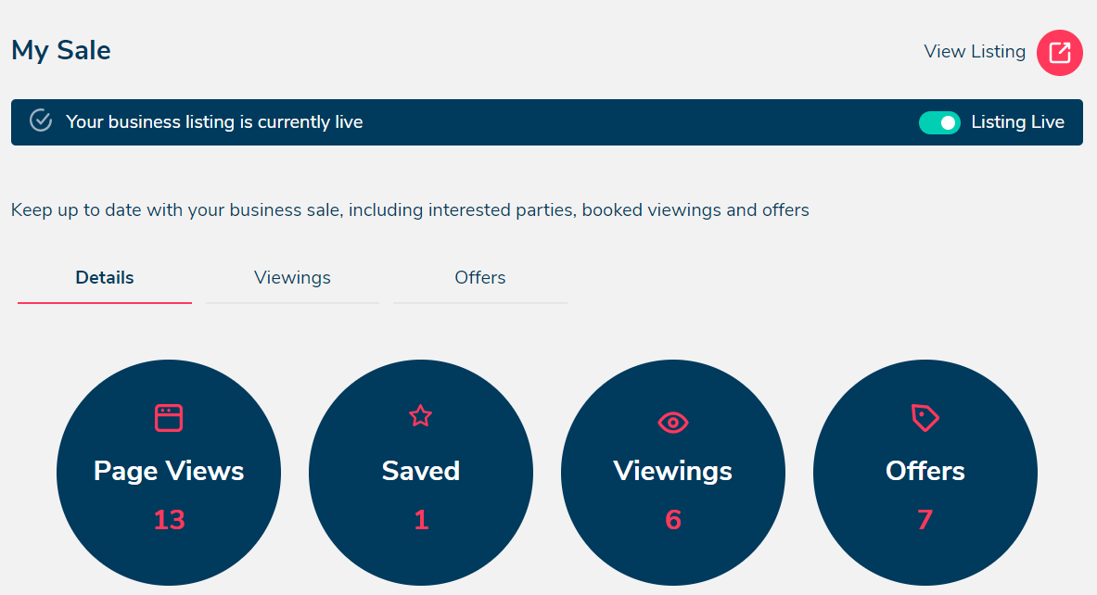
Task: Open the Offers tab
Action: (480, 277)
